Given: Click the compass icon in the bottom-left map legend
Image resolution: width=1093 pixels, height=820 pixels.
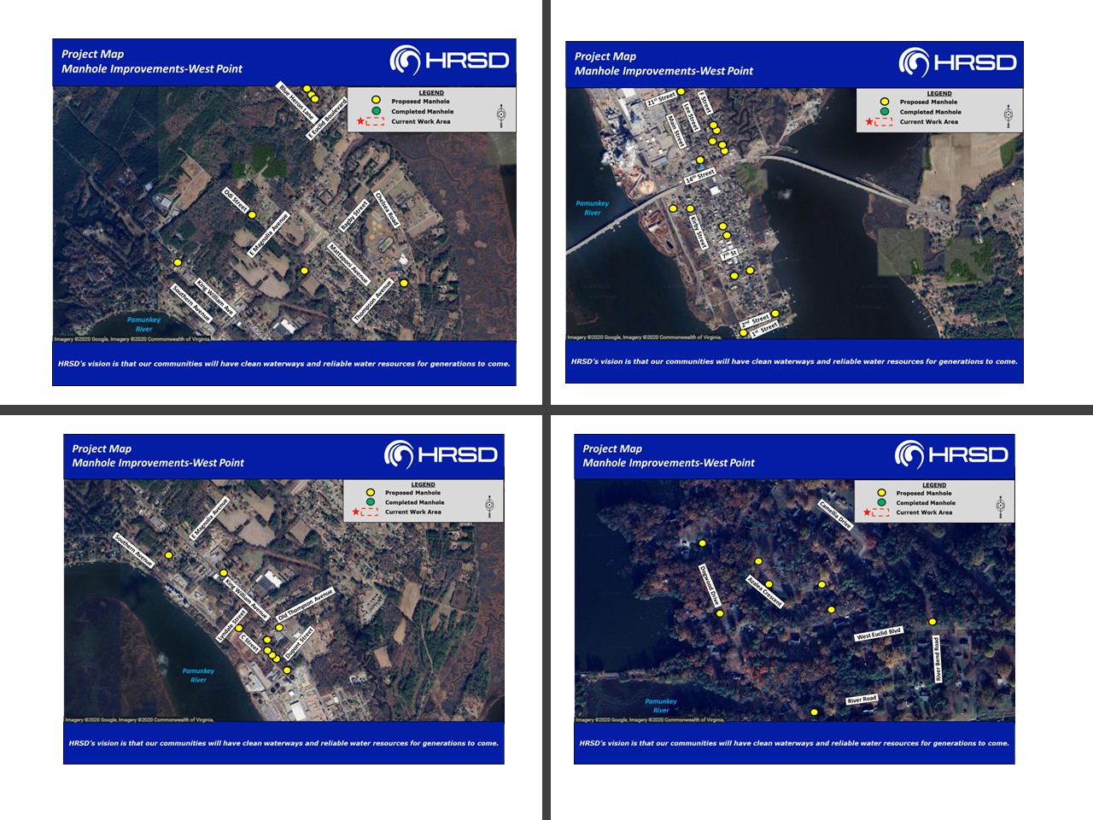Looking at the screenshot, I should click(x=489, y=504).
